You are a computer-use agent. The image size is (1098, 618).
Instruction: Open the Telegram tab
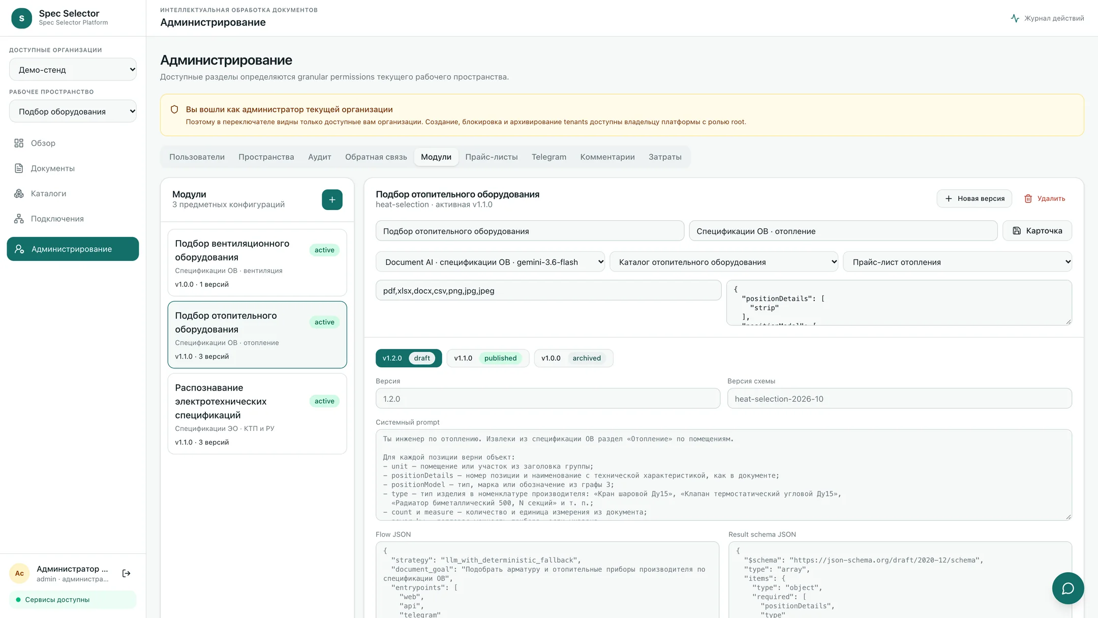[548, 157]
